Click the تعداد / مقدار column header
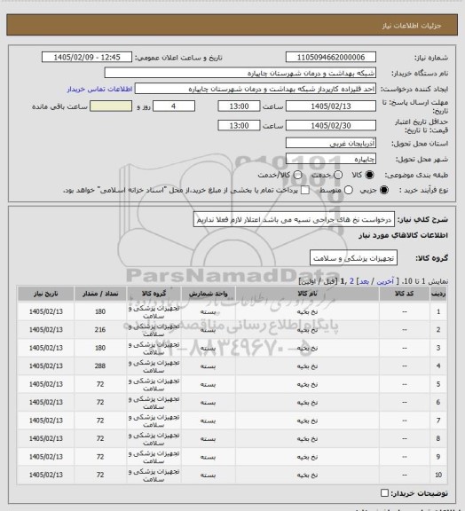The image size is (465, 511). click(x=100, y=294)
